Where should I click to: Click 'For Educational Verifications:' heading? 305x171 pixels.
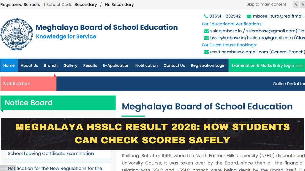pyautogui.click(x=232, y=24)
